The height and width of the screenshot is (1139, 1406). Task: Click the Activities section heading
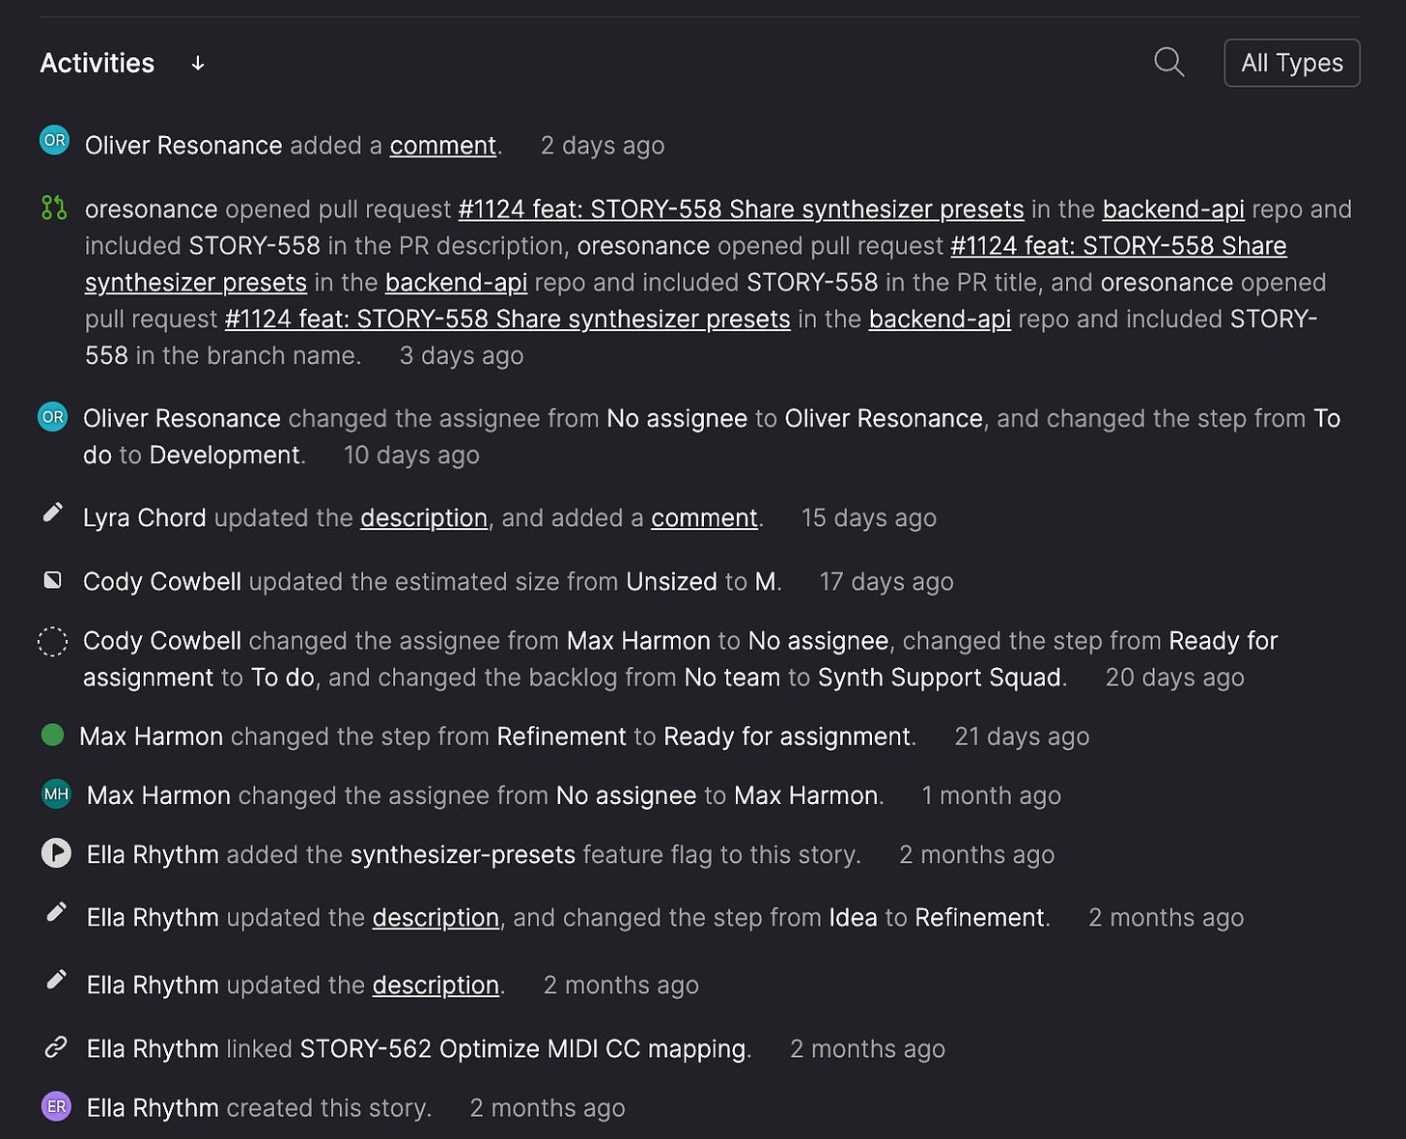(97, 64)
